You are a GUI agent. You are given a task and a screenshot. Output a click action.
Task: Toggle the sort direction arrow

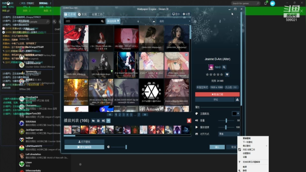click(154, 21)
